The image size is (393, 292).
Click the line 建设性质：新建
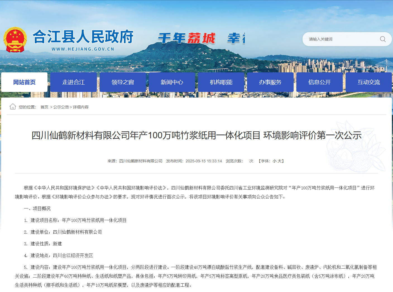pos(43,244)
